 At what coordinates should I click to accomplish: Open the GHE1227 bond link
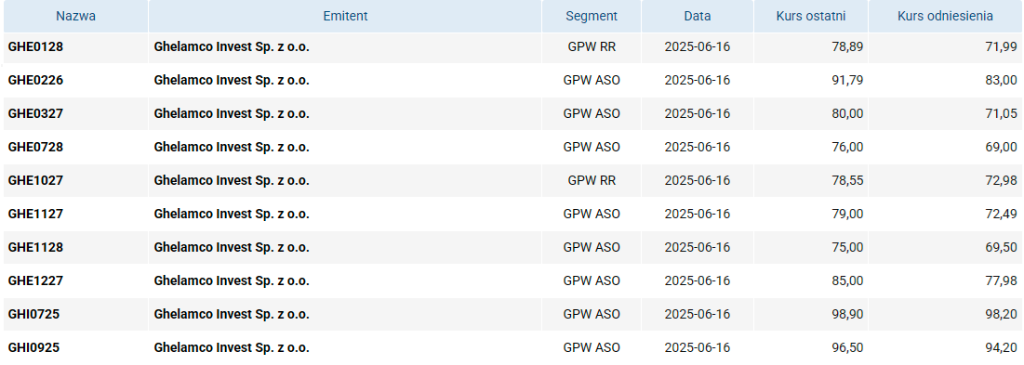[35, 280]
